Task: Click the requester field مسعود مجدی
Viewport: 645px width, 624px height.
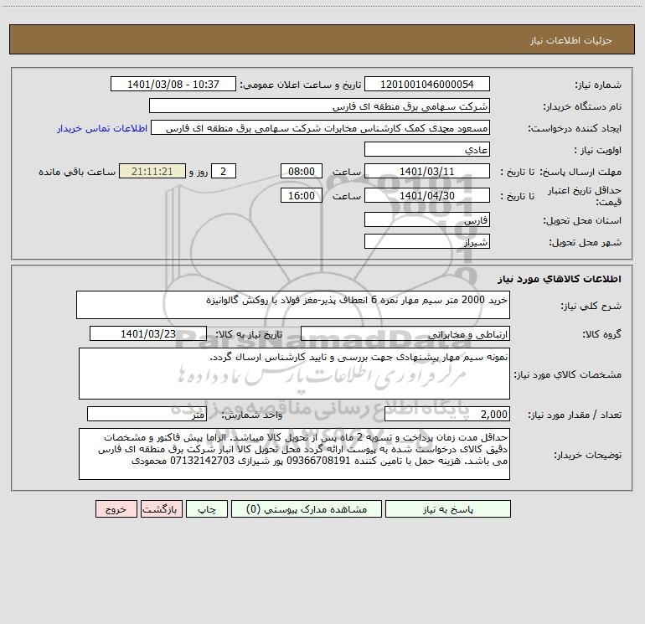Action: click(x=321, y=127)
